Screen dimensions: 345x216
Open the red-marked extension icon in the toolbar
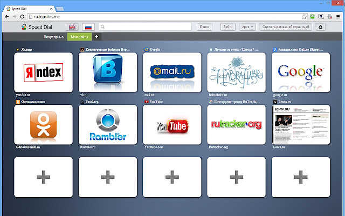pos(329,17)
